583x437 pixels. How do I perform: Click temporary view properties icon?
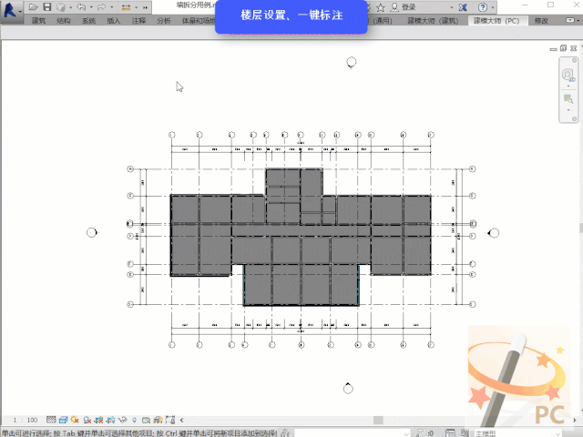pyautogui.click(x=146, y=421)
